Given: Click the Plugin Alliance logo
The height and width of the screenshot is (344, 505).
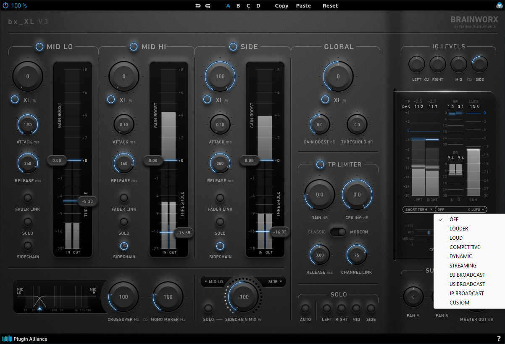Looking at the screenshot, I should click(25, 339).
